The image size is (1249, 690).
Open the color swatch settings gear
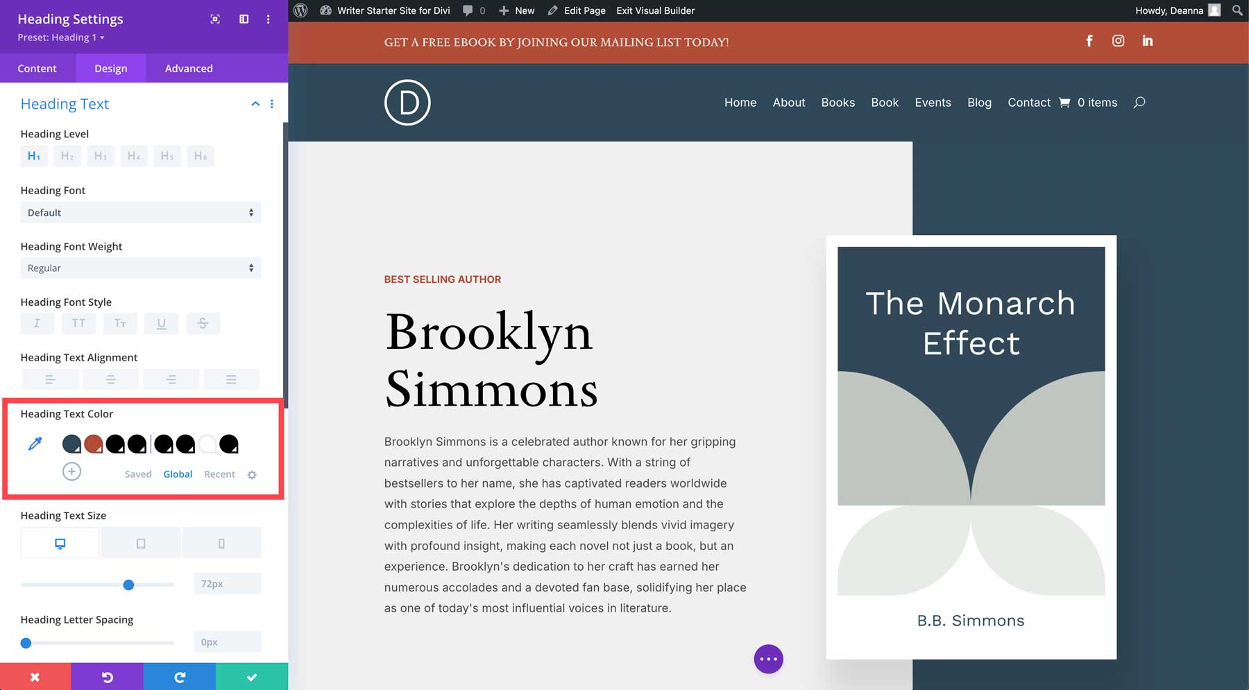(x=252, y=474)
